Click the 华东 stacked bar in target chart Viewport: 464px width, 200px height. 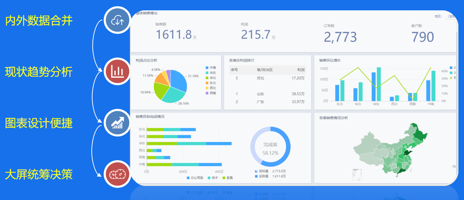[189, 143]
